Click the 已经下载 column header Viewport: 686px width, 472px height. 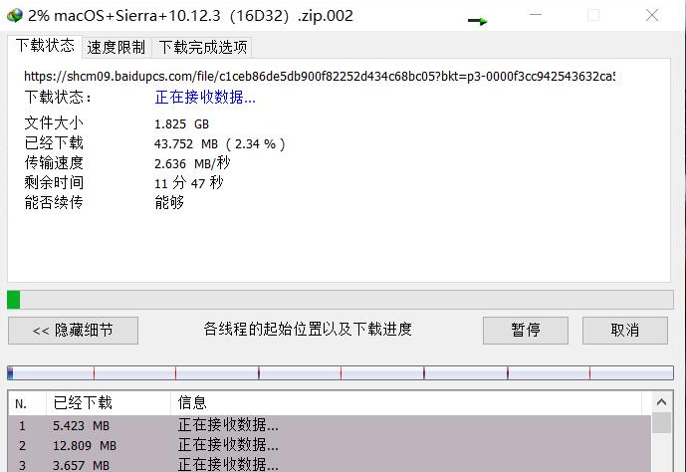pyautogui.click(x=109, y=403)
